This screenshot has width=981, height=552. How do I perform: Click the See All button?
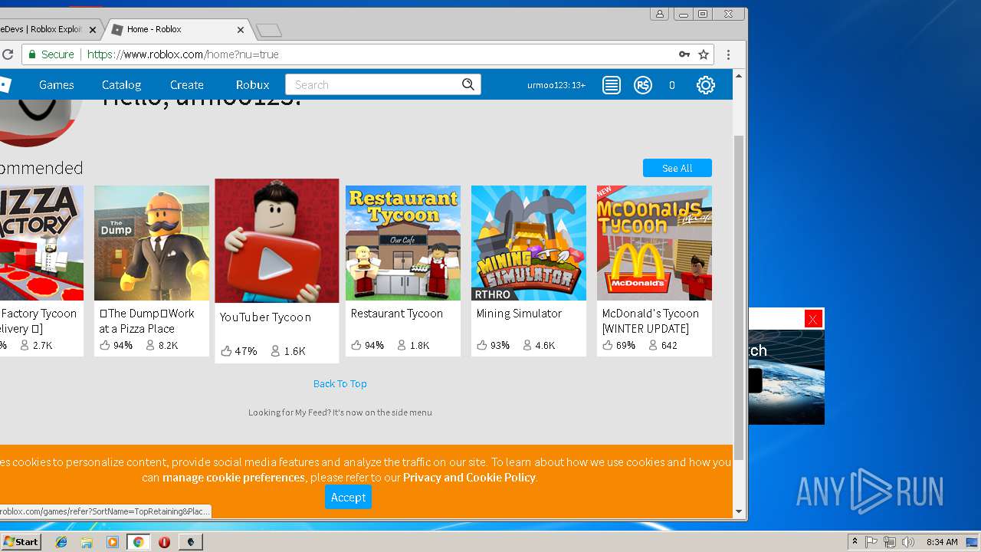tap(678, 168)
